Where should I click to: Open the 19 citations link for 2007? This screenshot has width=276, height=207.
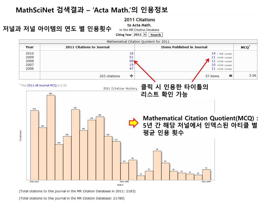pos(131,65)
